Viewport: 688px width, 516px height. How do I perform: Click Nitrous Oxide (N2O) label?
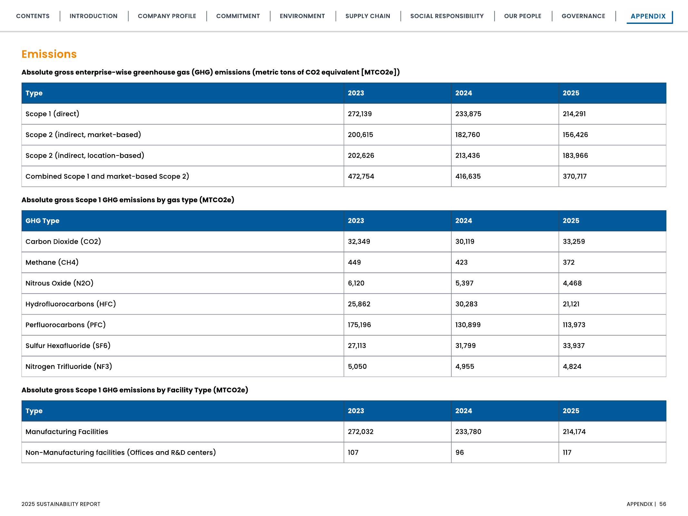click(x=59, y=283)
